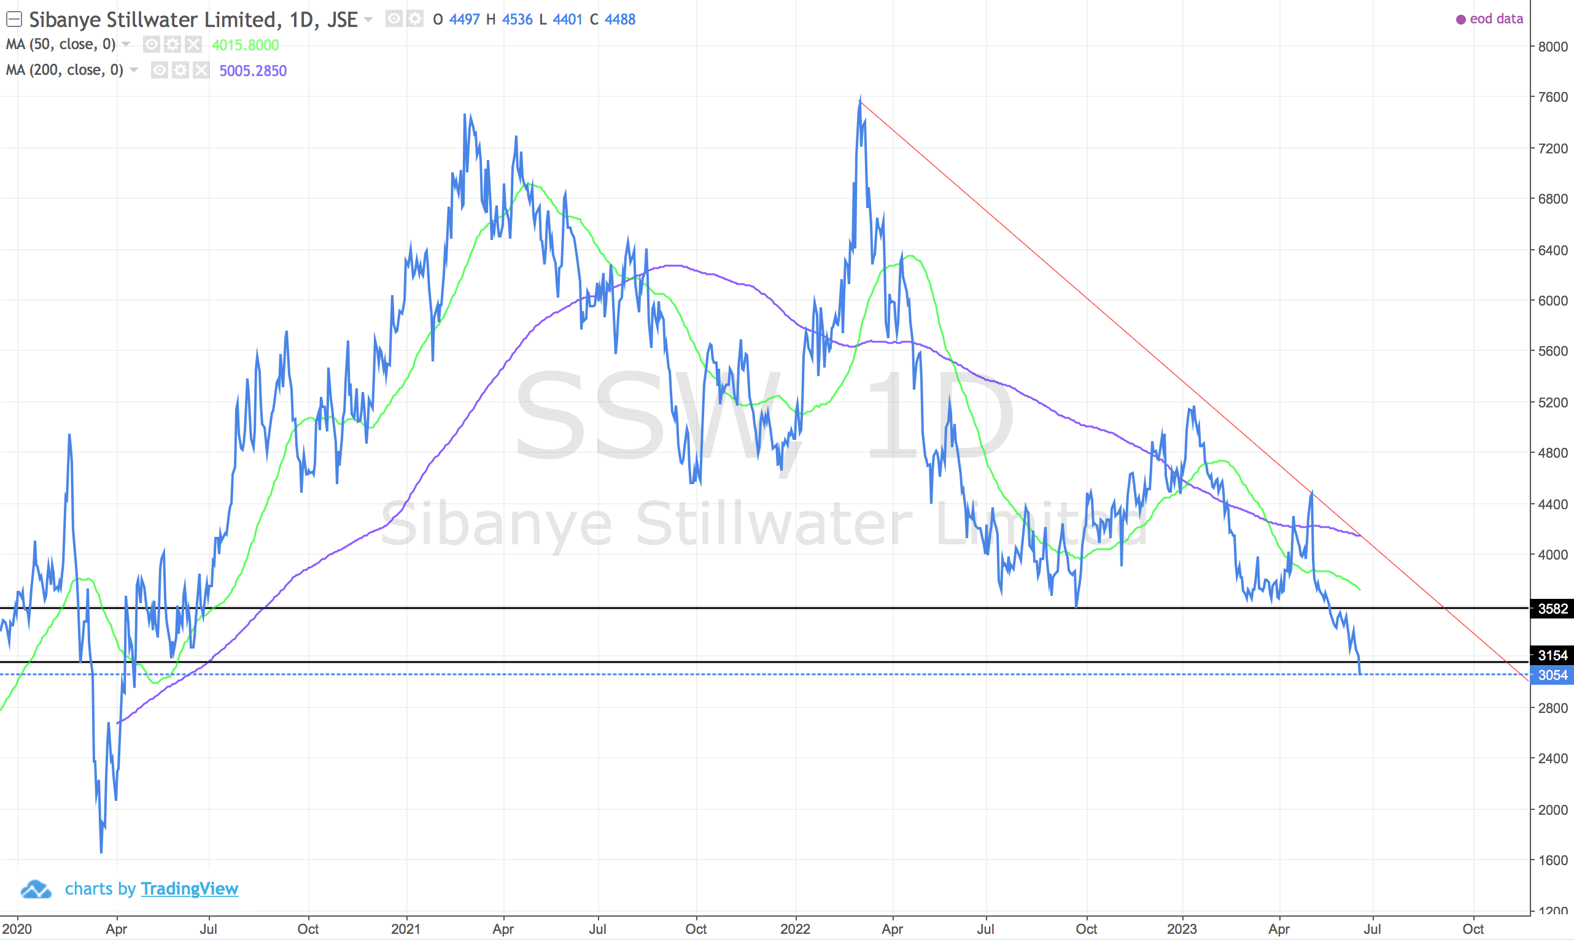This screenshot has width=1574, height=940.
Task: Click the 4000 price axis label
Action: (x=1553, y=554)
